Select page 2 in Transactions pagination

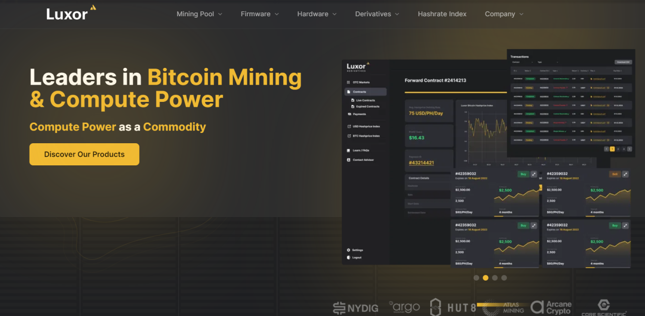[618, 149]
